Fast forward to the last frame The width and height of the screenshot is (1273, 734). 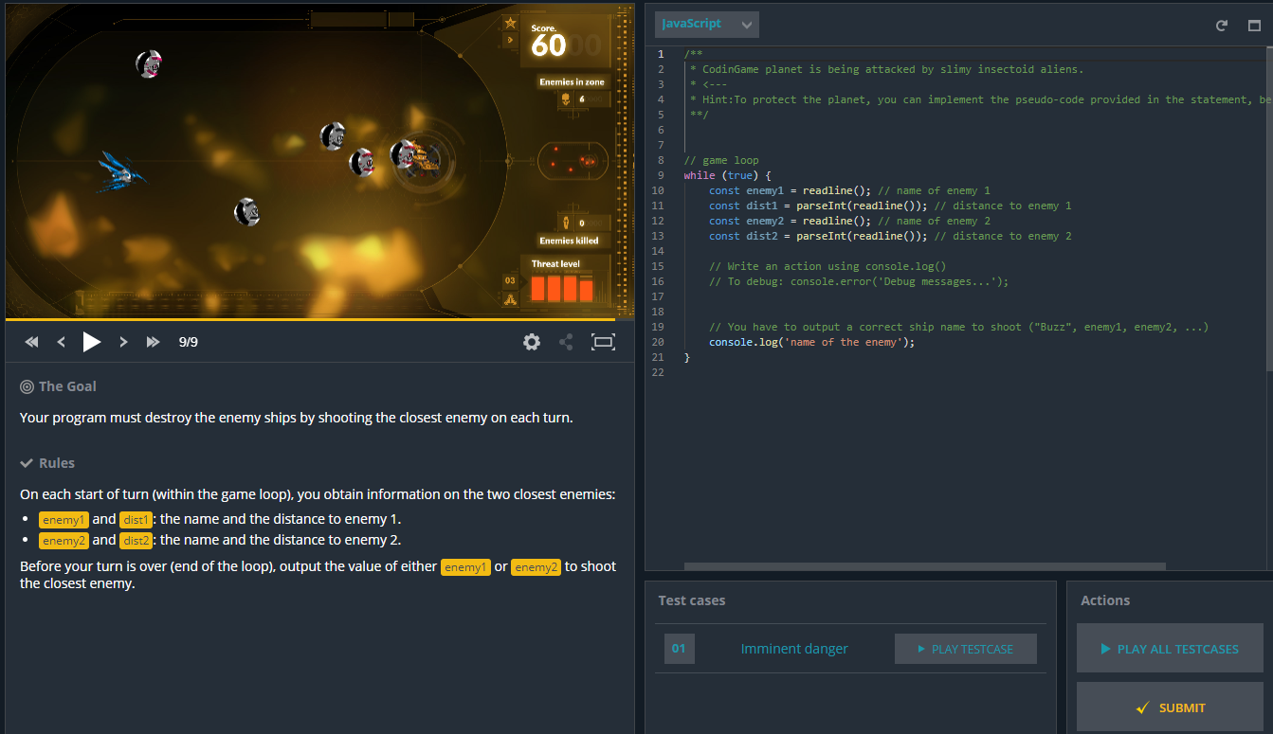pos(154,342)
